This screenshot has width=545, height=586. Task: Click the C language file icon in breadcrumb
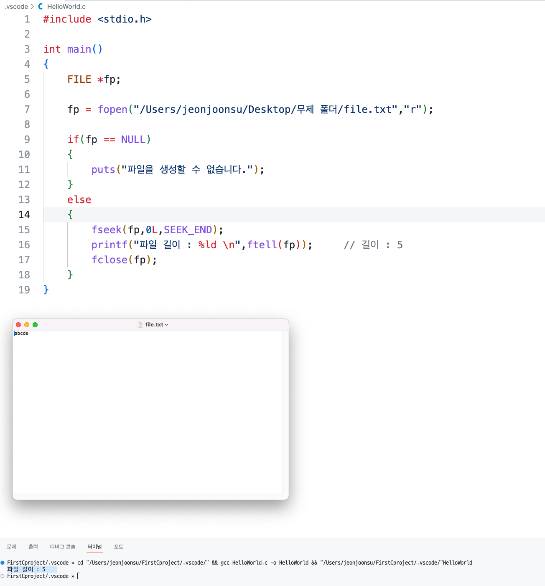41,7
